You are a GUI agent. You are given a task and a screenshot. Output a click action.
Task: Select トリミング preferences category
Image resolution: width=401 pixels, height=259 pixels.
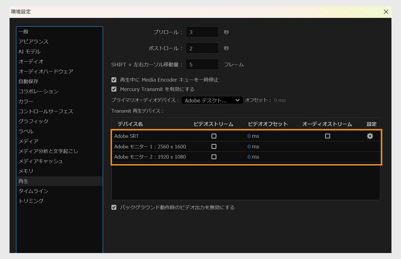coord(59,201)
